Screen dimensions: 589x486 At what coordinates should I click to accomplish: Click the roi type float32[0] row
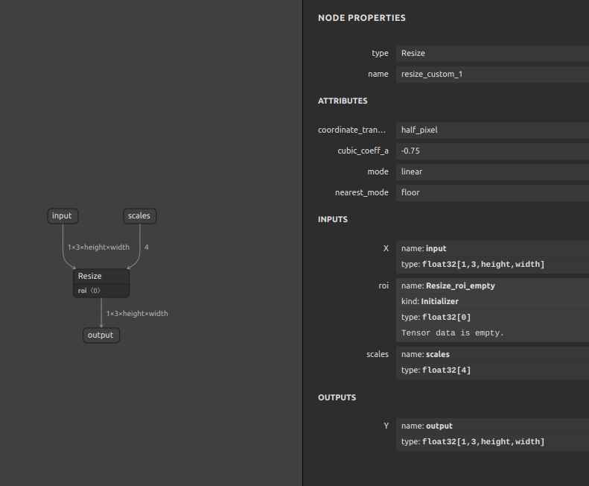492,318
